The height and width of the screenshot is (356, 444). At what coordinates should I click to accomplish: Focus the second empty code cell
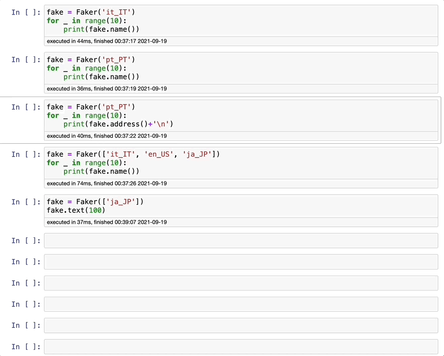click(241, 261)
